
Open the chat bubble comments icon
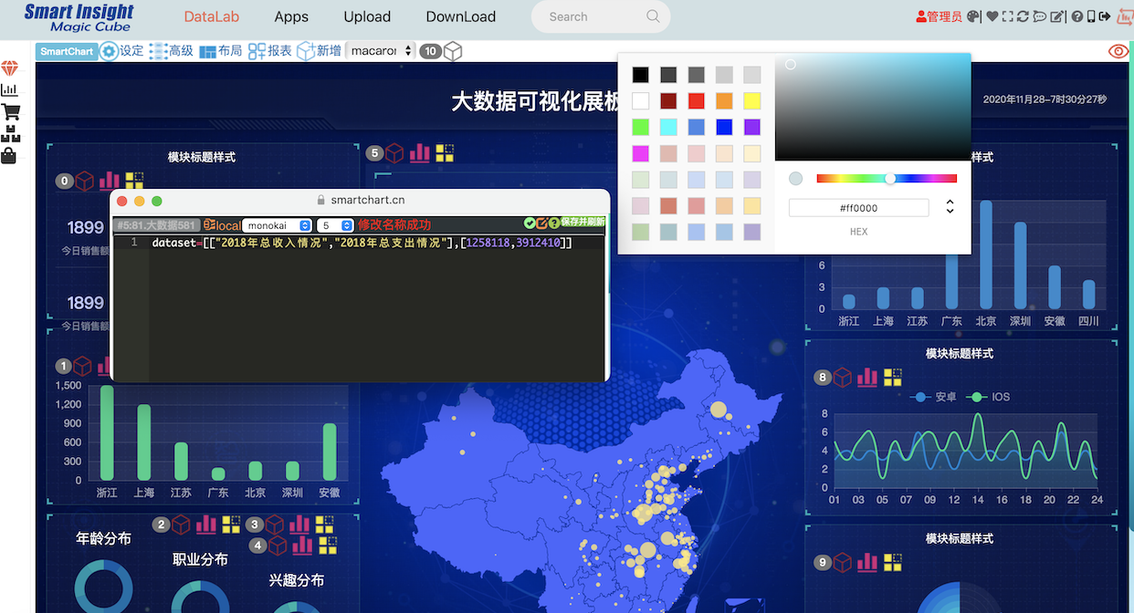(x=1040, y=16)
